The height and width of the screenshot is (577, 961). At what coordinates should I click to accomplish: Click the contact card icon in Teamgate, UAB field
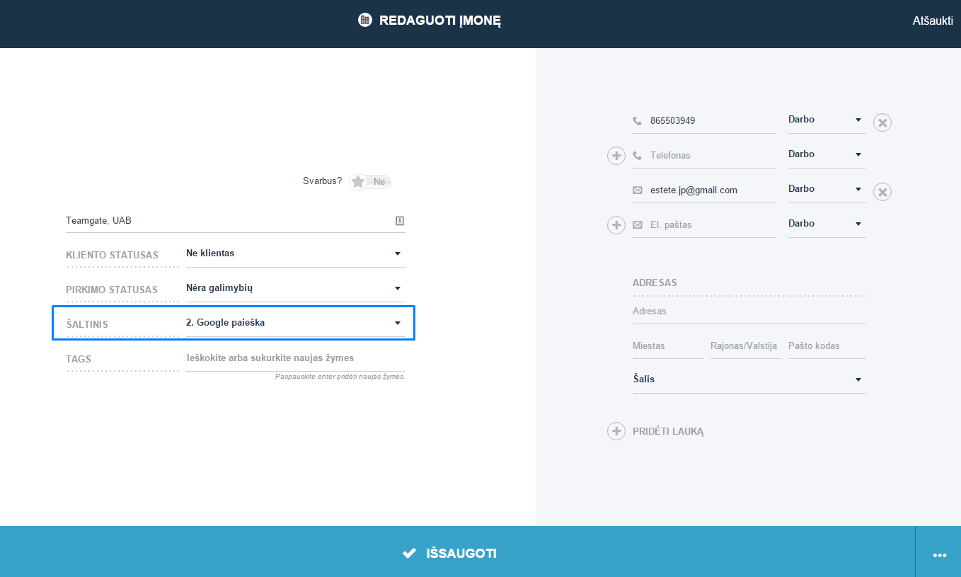tap(400, 221)
